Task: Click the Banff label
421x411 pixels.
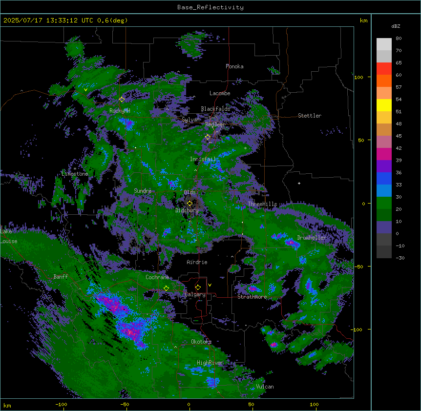Action: tap(61, 277)
